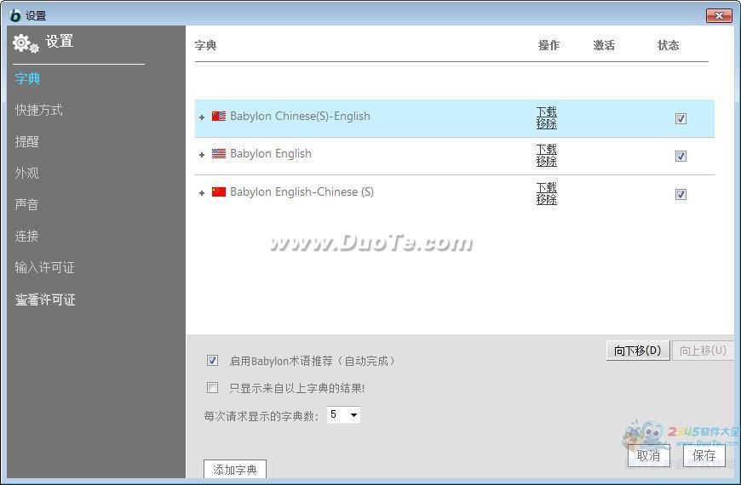Uncheck status checkbox for Babylon Chinese(S)-English

point(681,118)
